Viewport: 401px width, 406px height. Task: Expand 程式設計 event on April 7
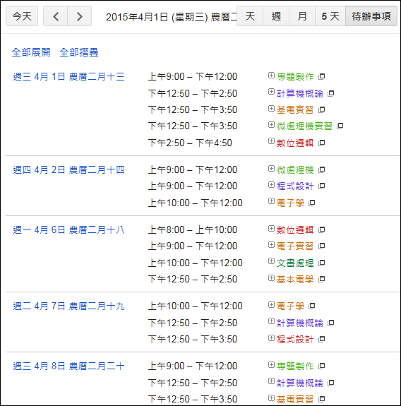pyautogui.click(x=271, y=338)
